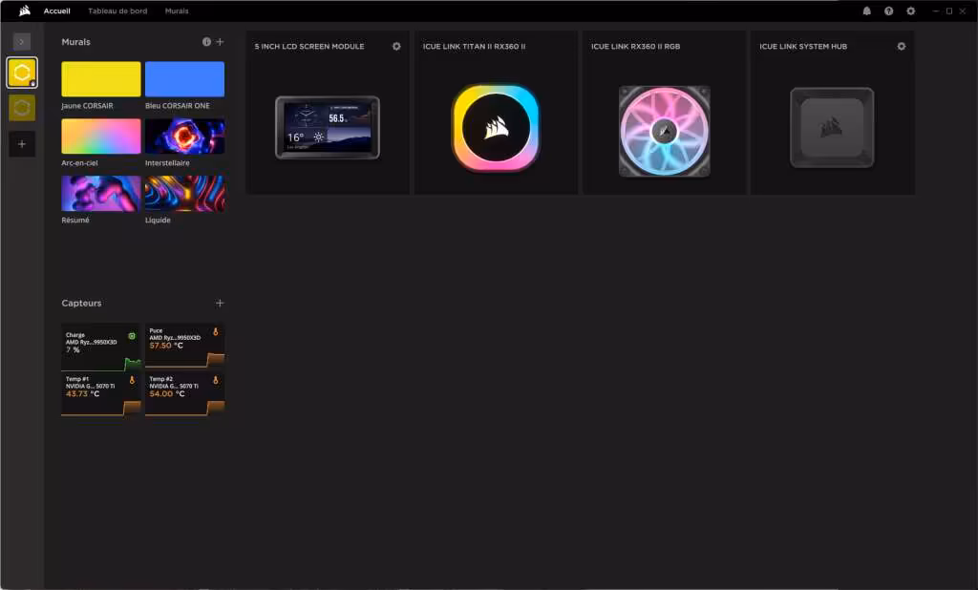Image resolution: width=978 pixels, height=590 pixels.
Task: Add a new profile with the sidebar plus
Action: coord(22,144)
